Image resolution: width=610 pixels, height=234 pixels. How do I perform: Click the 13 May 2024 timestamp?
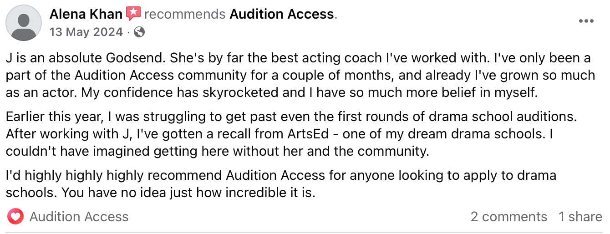coord(86,32)
